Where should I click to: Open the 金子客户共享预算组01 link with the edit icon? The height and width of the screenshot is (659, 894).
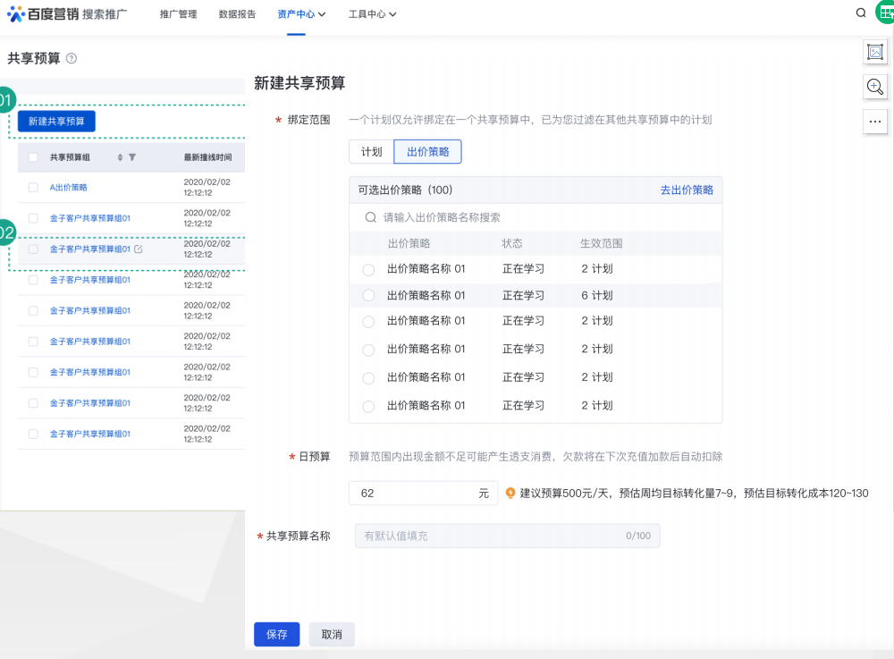pos(90,249)
